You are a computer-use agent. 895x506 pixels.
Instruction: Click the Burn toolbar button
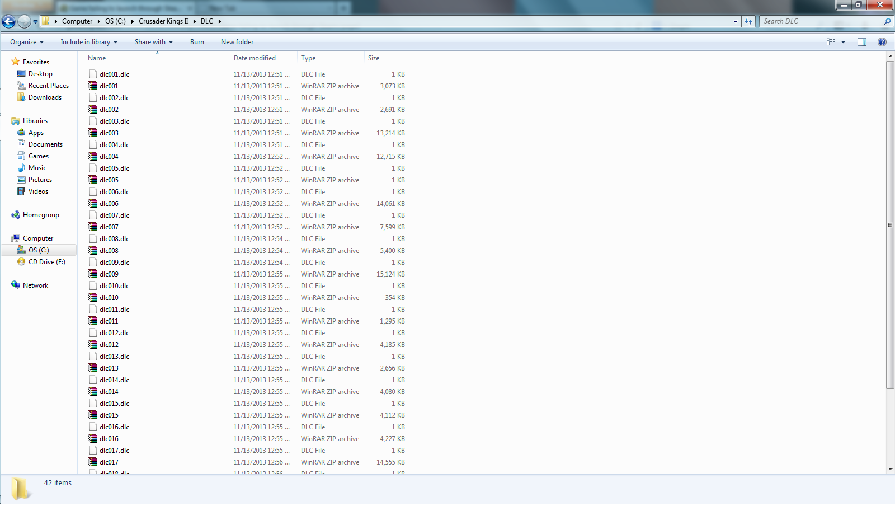pyautogui.click(x=197, y=42)
